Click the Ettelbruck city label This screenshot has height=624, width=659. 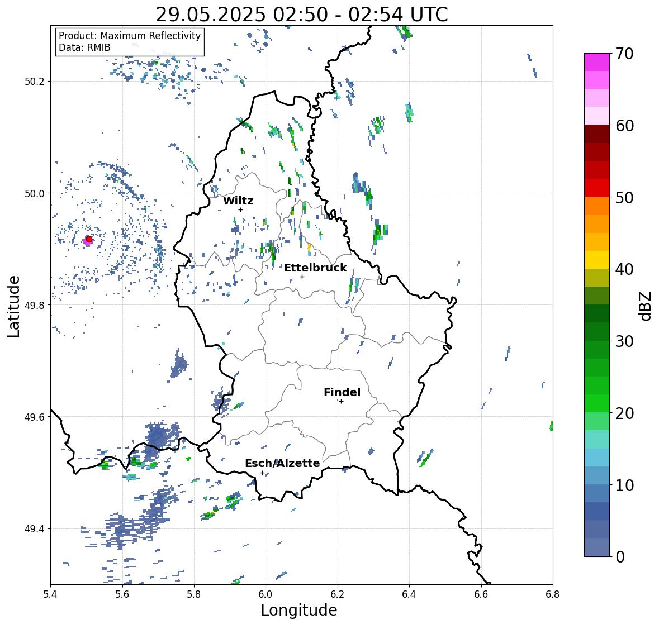pyautogui.click(x=315, y=268)
